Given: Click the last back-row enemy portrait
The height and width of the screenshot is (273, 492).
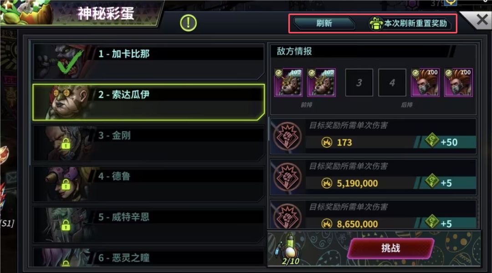Looking at the screenshot, I should coord(458,83).
